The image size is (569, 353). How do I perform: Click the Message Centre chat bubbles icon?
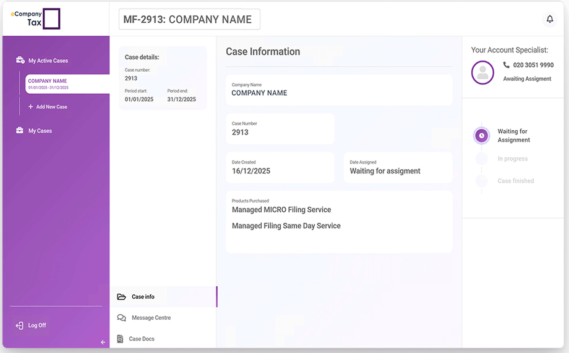[x=121, y=318]
